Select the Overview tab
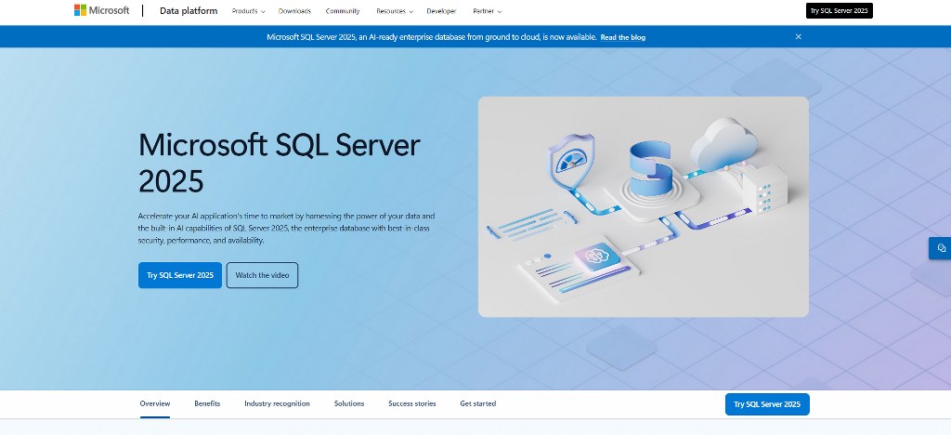The width and height of the screenshot is (951, 435). click(x=155, y=403)
